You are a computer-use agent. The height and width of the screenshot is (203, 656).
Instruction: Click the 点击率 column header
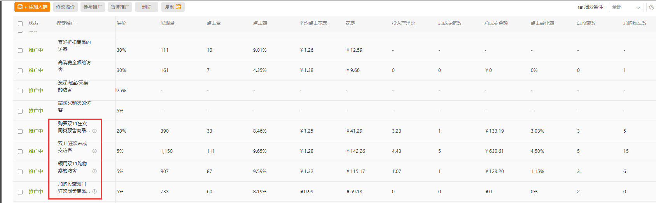coord(260,23)
